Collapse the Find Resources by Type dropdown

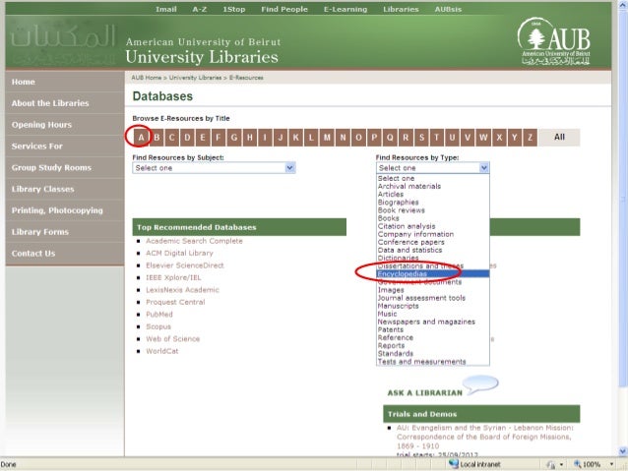pos(484,168)
